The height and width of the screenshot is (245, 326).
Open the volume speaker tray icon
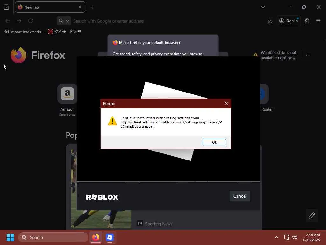click(x=294, y=237)
